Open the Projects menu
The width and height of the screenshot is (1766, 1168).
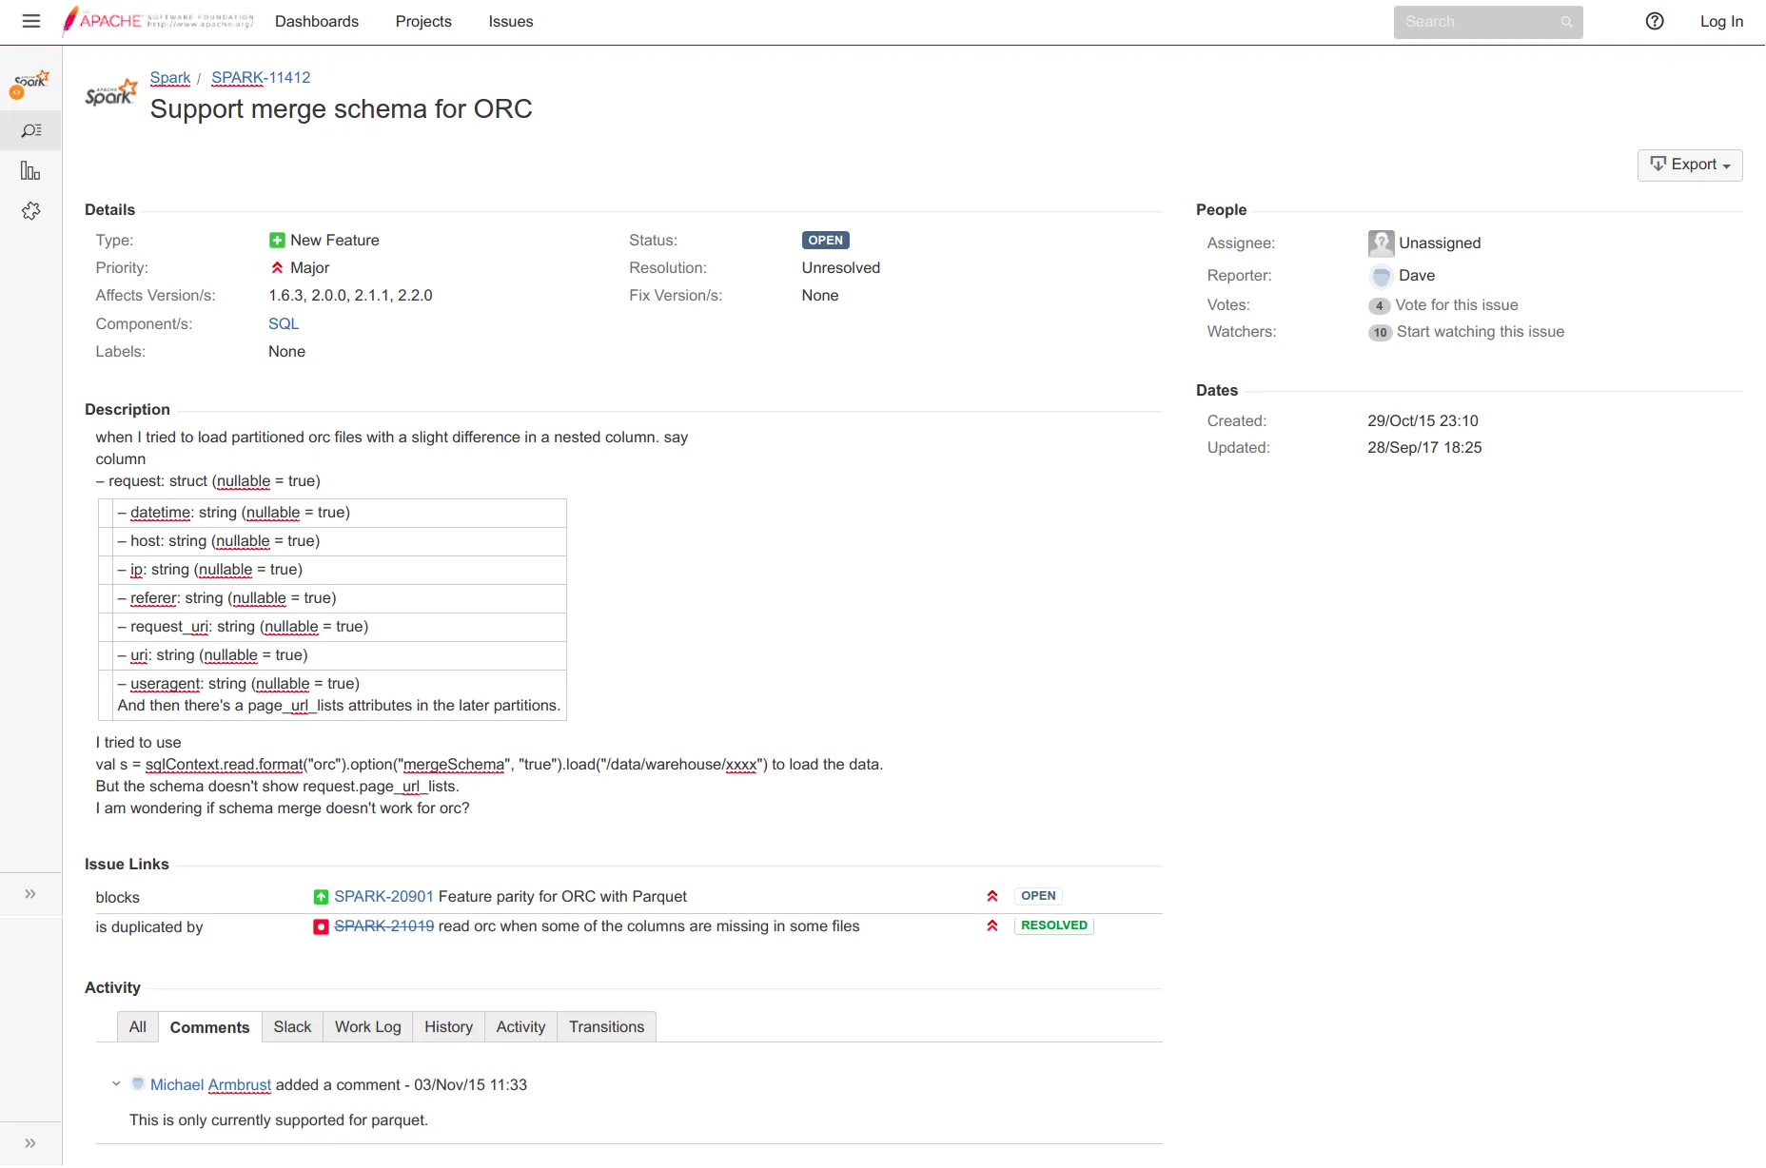[x=423, y=22]
